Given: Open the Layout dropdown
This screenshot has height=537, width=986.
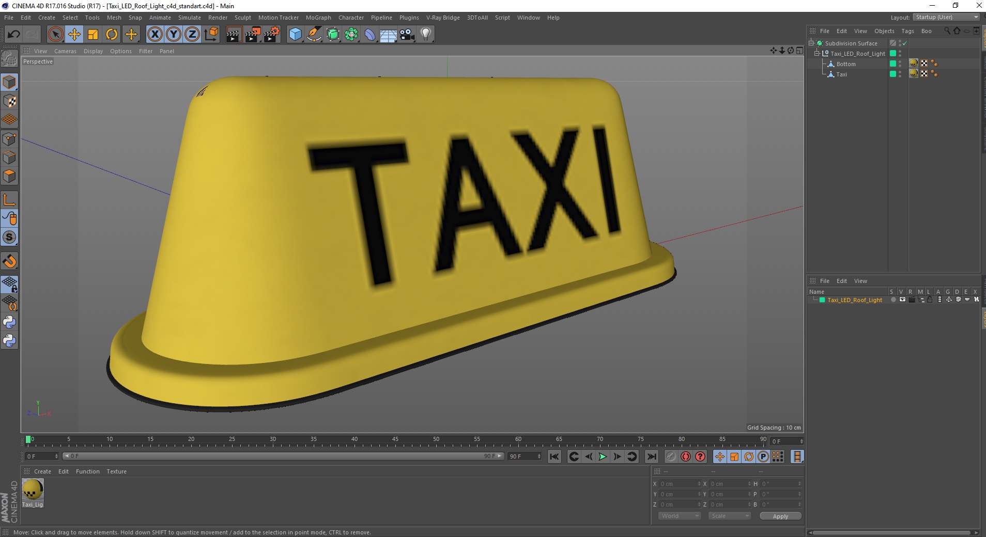Looking at the screenshot, I should [946, 17].
